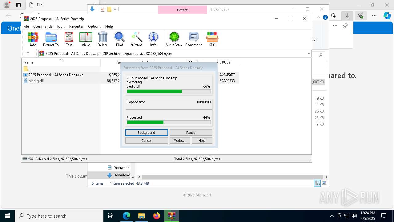
Task: Click the browser profile avatar
Action: coord(7,5)
